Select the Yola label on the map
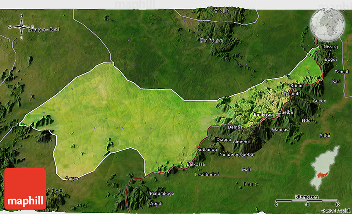 pos(221,11)
